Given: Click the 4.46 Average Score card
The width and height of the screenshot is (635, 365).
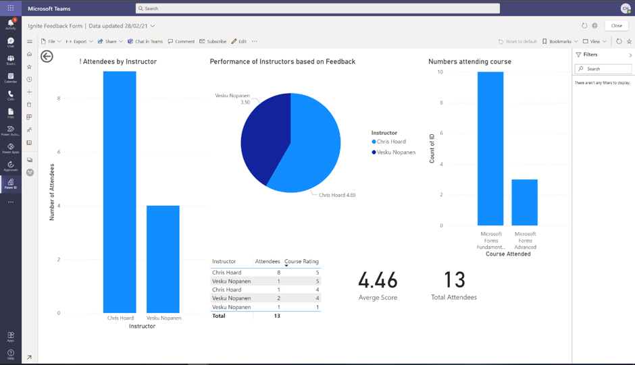Looking at the screenshot, I should (378, 285).
